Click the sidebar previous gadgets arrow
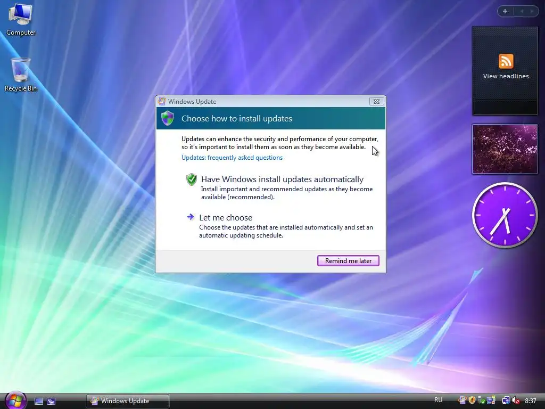545x409 pixels. [522, 11]
